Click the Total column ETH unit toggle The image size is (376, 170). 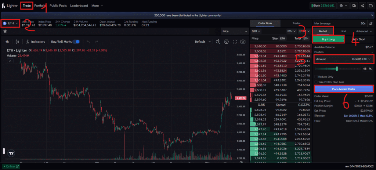pyautogui.click(x=306, y=38)
